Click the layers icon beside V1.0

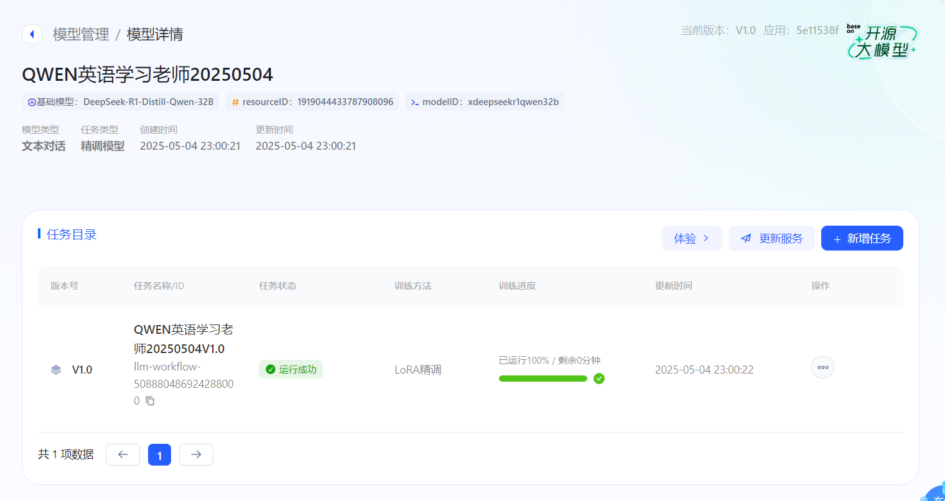point(56,370)
